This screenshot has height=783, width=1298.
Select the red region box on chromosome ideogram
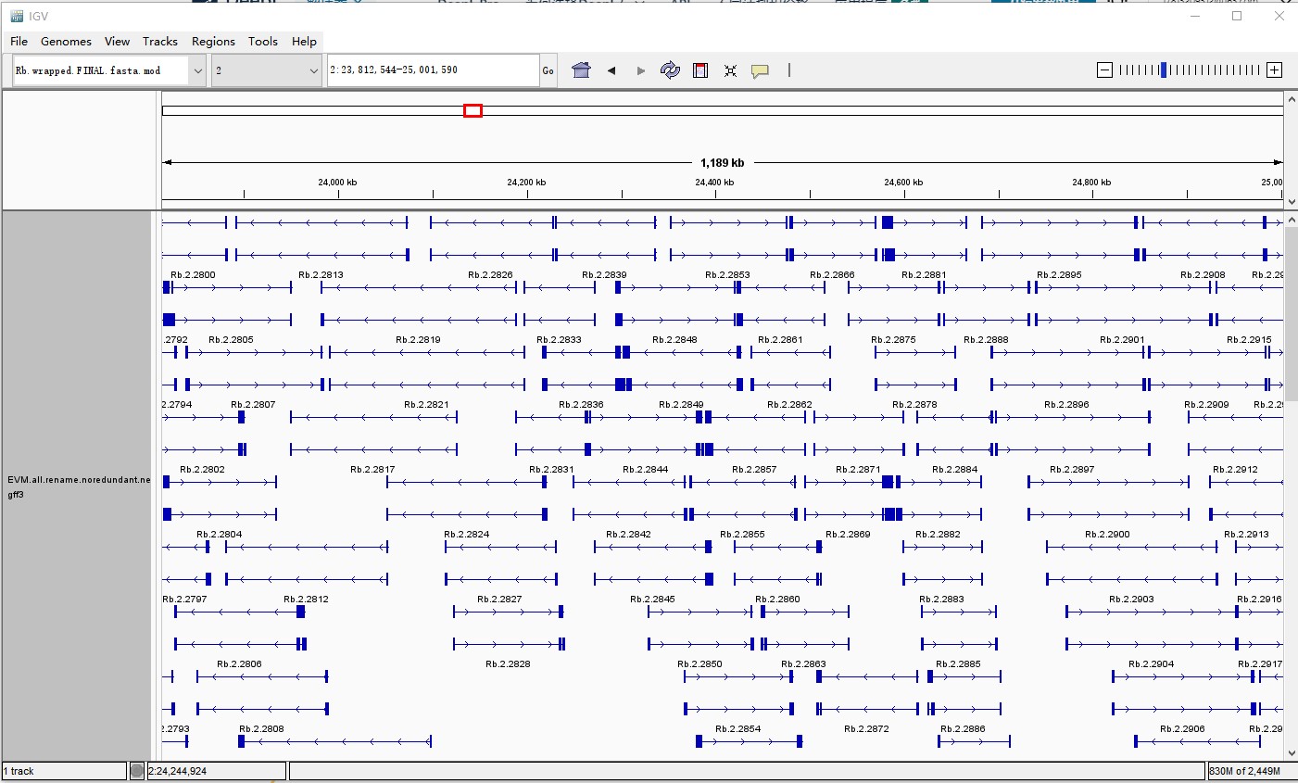[x=473, y=109]
